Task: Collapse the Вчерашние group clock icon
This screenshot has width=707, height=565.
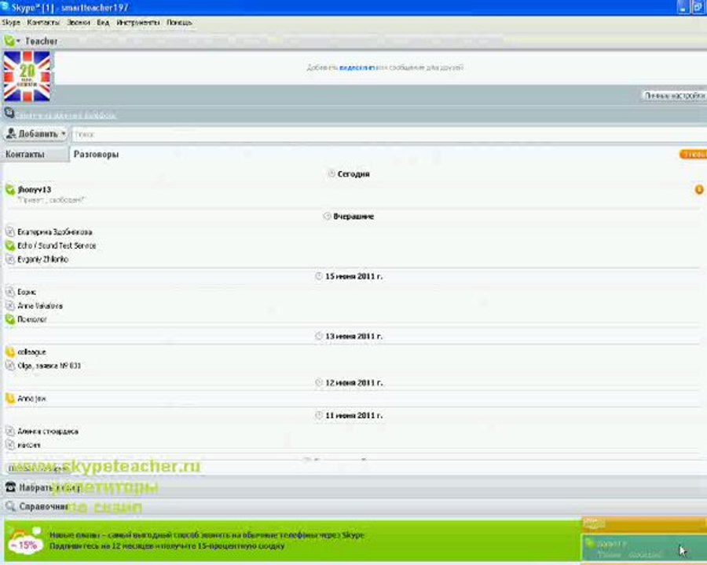Action: point(328,217)
